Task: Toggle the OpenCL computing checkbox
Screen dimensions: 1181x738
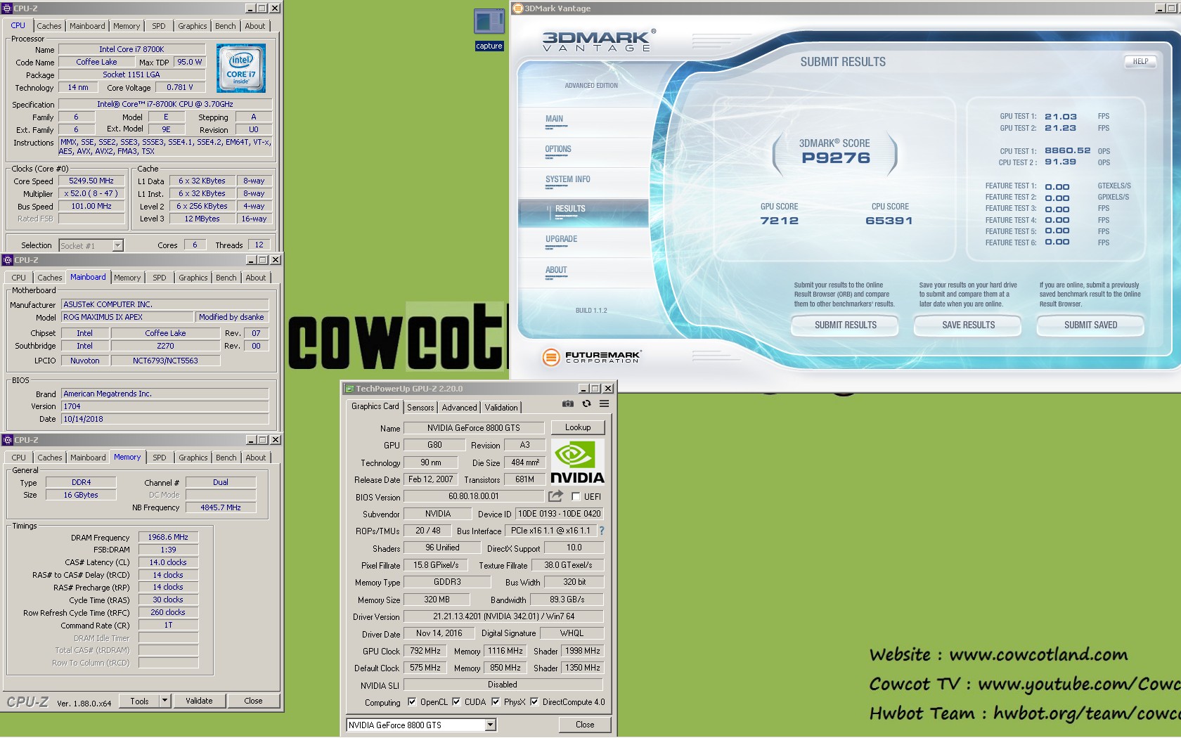Action: coord(412,701)
